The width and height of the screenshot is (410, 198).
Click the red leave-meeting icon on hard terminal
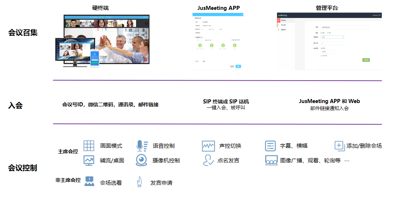pos(145,60)
